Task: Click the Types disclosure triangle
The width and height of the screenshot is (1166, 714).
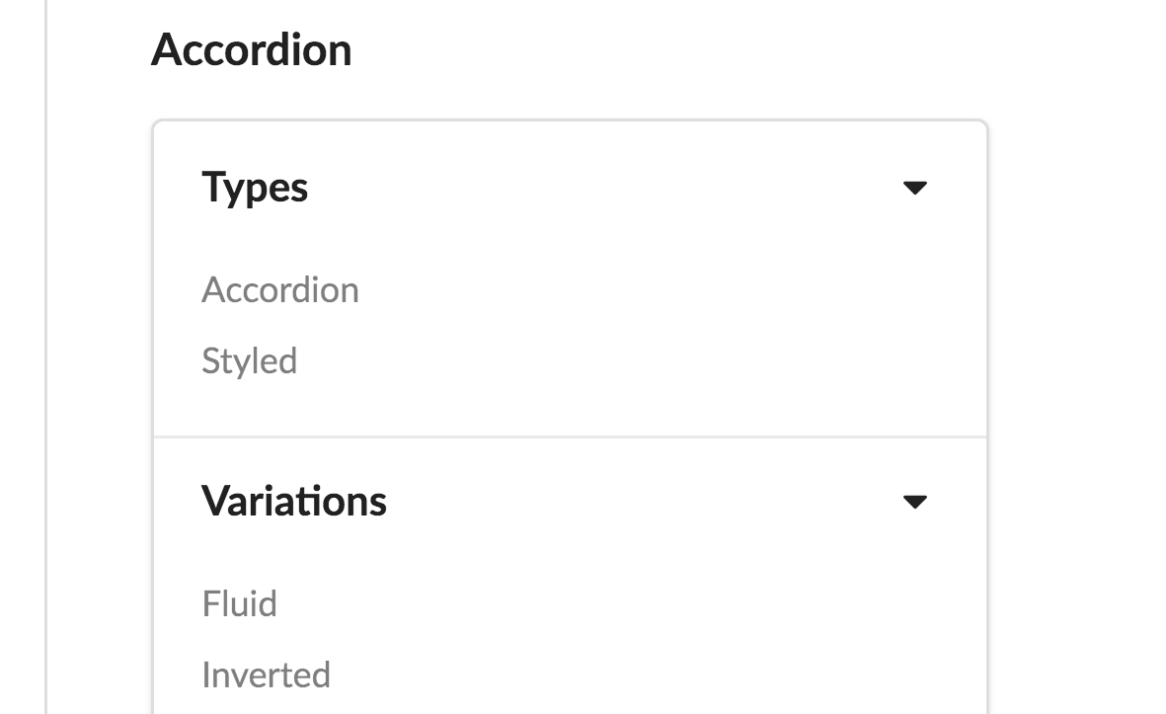Action: coord(917,188)
